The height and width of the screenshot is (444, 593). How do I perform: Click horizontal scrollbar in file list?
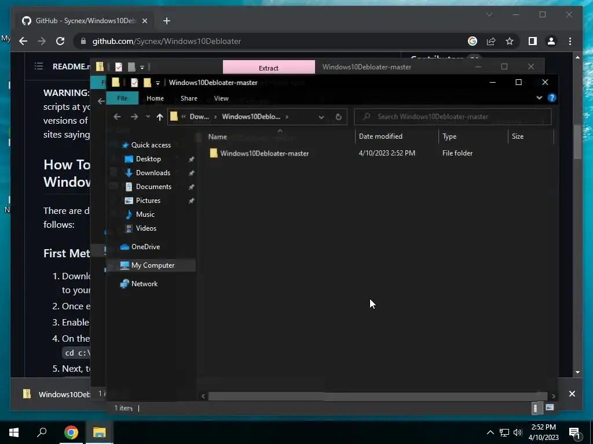coord(378,396)
